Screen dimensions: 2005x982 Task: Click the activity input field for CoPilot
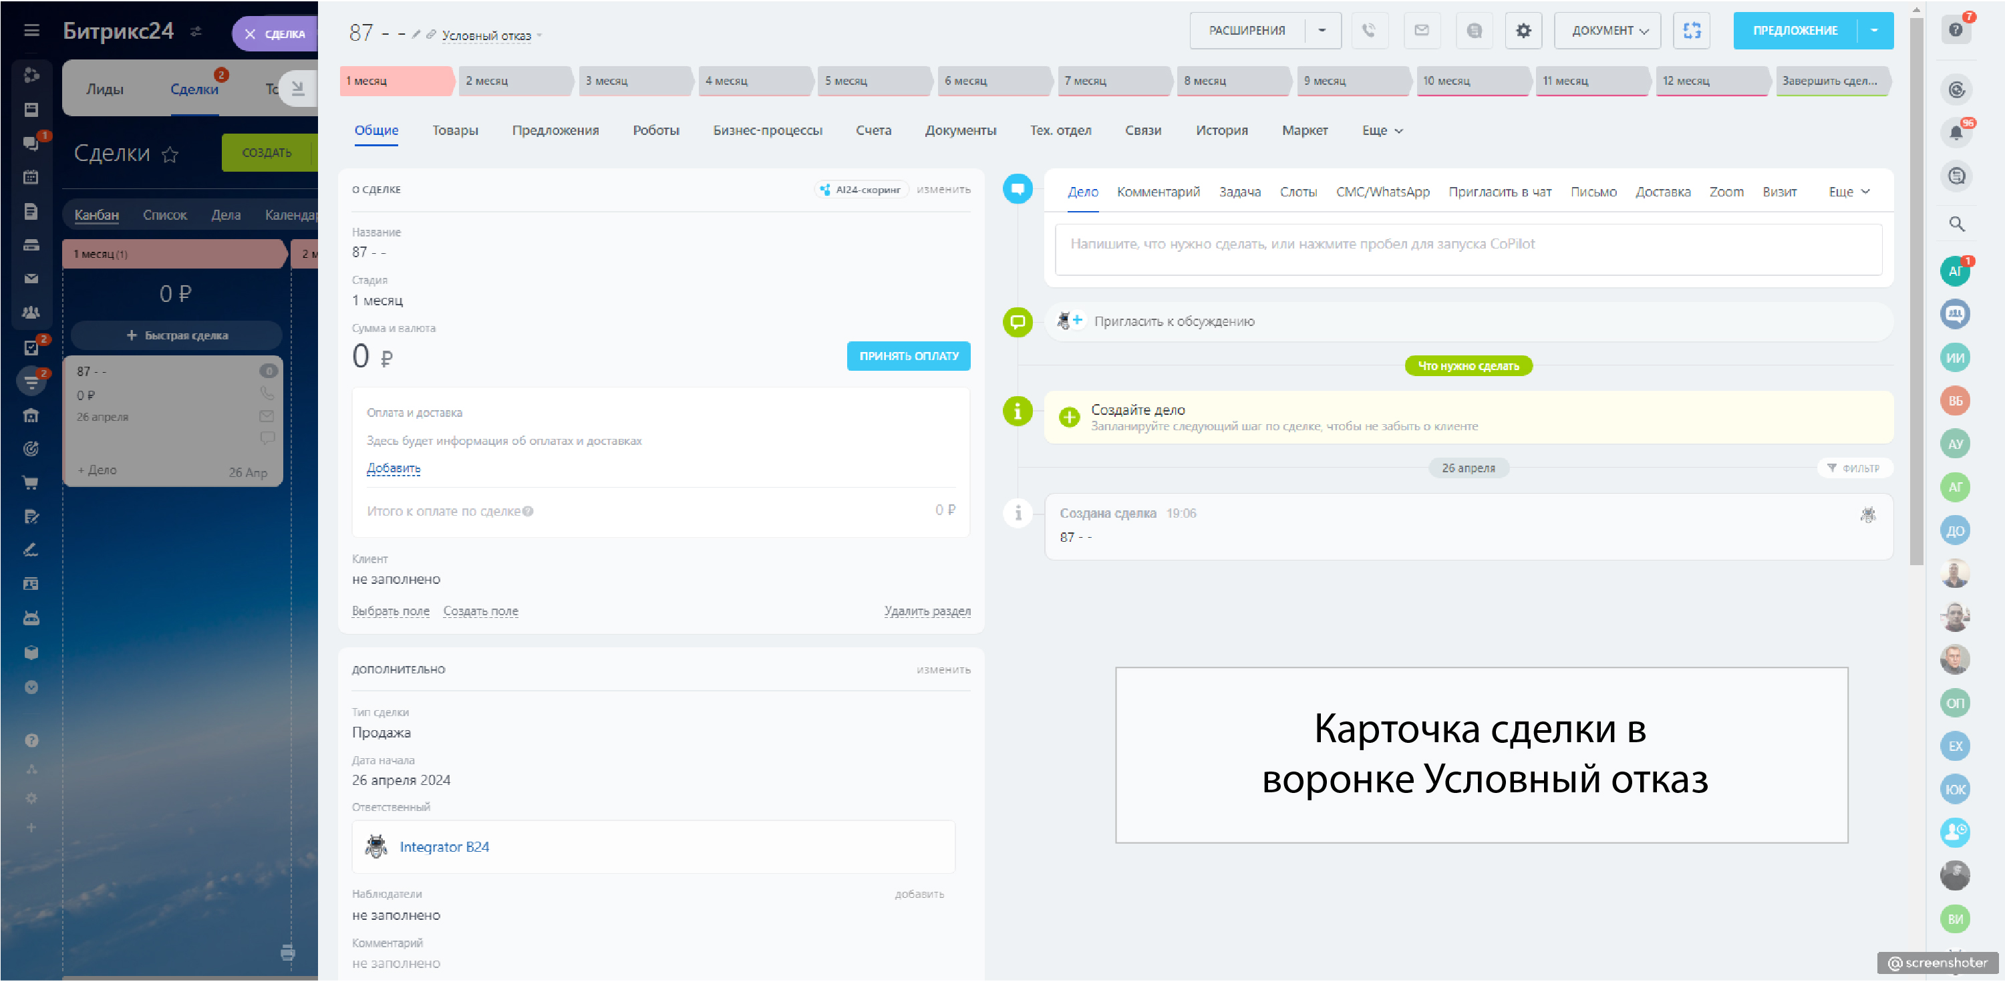pos(1467,249)
